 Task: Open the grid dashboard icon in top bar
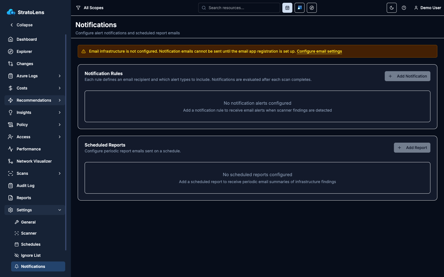299,8
